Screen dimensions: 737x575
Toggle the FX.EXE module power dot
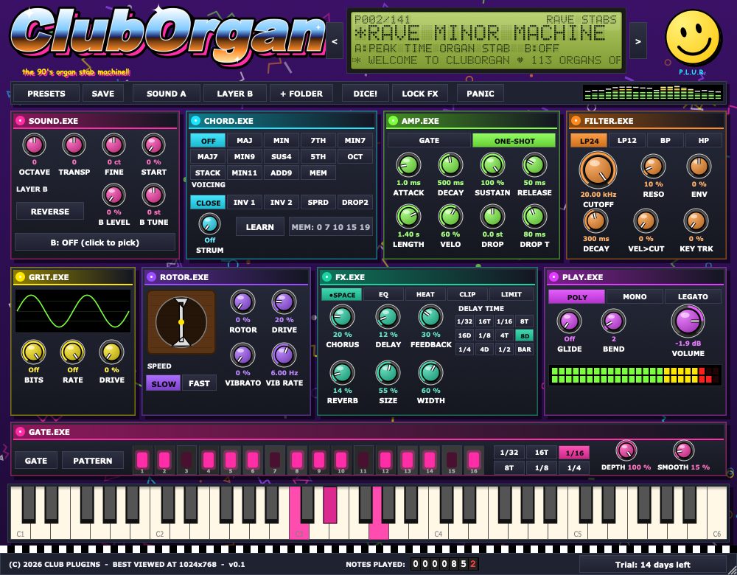click(326, 277)
